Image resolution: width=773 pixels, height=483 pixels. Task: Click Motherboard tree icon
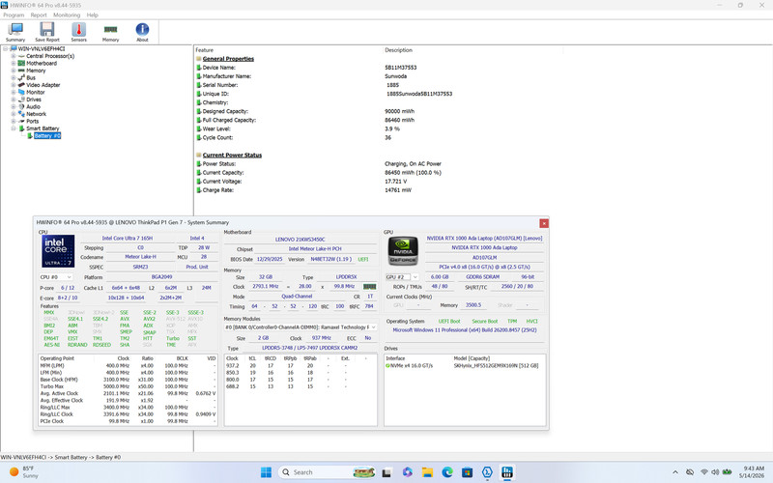pos(21,63)
